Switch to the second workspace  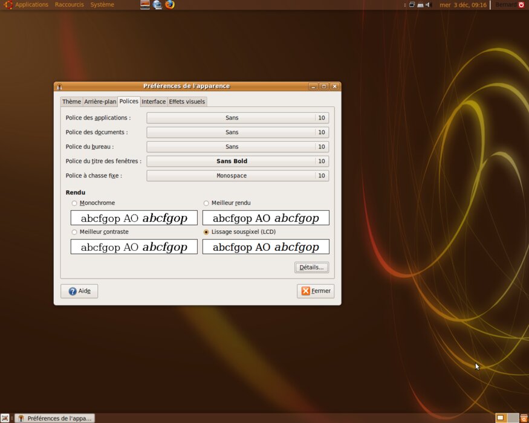pyautogui.click(x=513, y=418)
